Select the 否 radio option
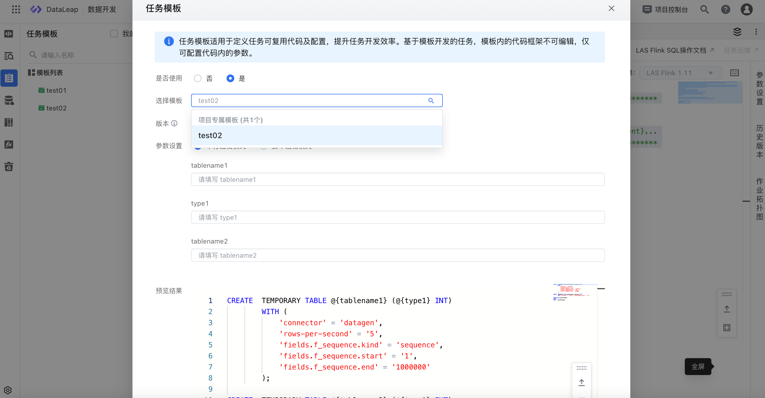765x398 pixels. pos(198,78)
